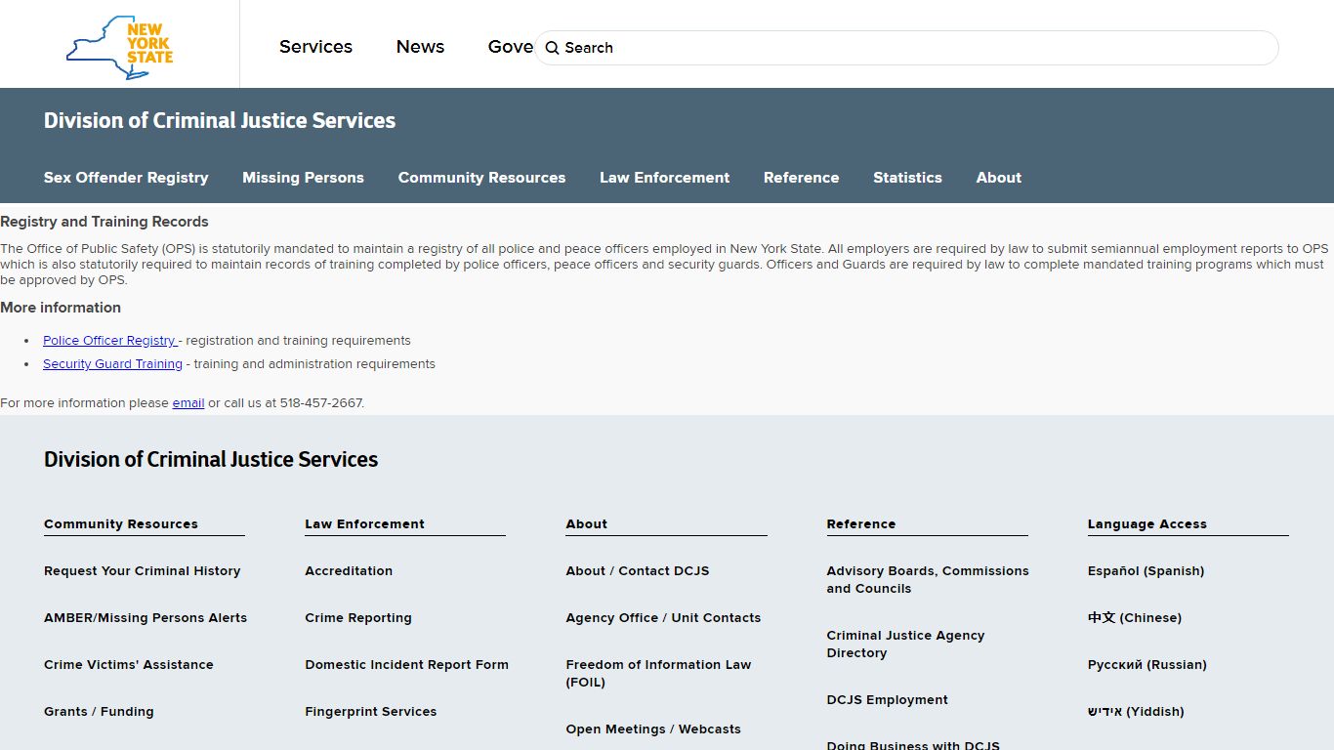The image size is (1334, 750).
Task: Switch language to Español (Spanish)
Action: pos(1146,571)
